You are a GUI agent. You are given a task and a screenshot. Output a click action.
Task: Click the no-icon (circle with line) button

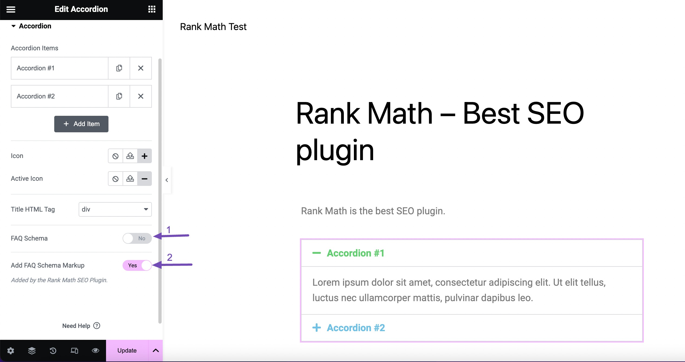pyautogui.click(x=116, y=156)
